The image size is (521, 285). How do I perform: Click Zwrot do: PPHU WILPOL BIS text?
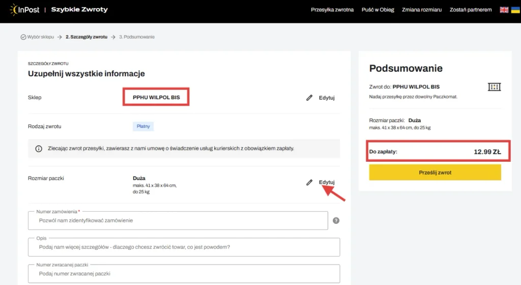point(404,87)
